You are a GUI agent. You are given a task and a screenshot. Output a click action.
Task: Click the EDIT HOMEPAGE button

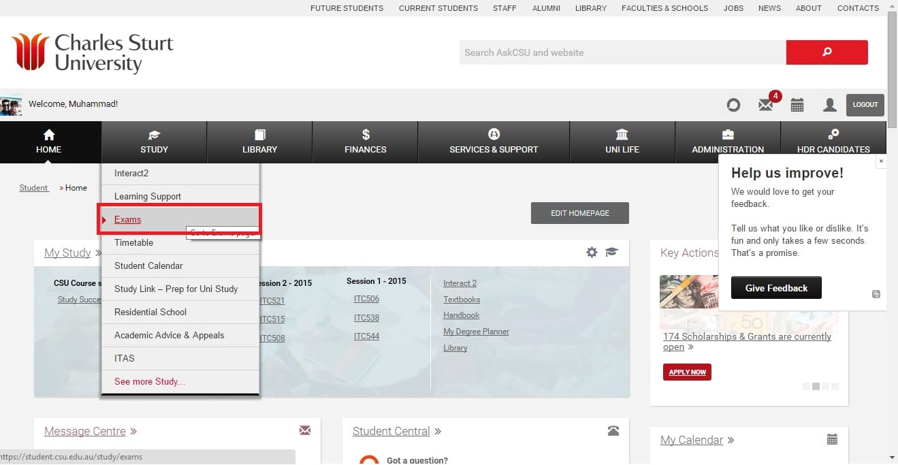pyautogui.click(x=580, y=213)
